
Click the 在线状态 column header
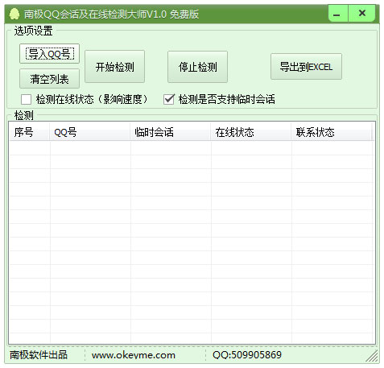[x=251, y=132]
